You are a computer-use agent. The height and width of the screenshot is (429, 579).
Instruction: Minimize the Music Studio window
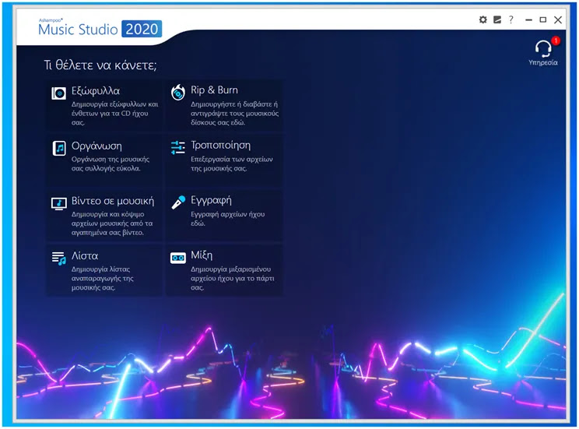[528, 19]
